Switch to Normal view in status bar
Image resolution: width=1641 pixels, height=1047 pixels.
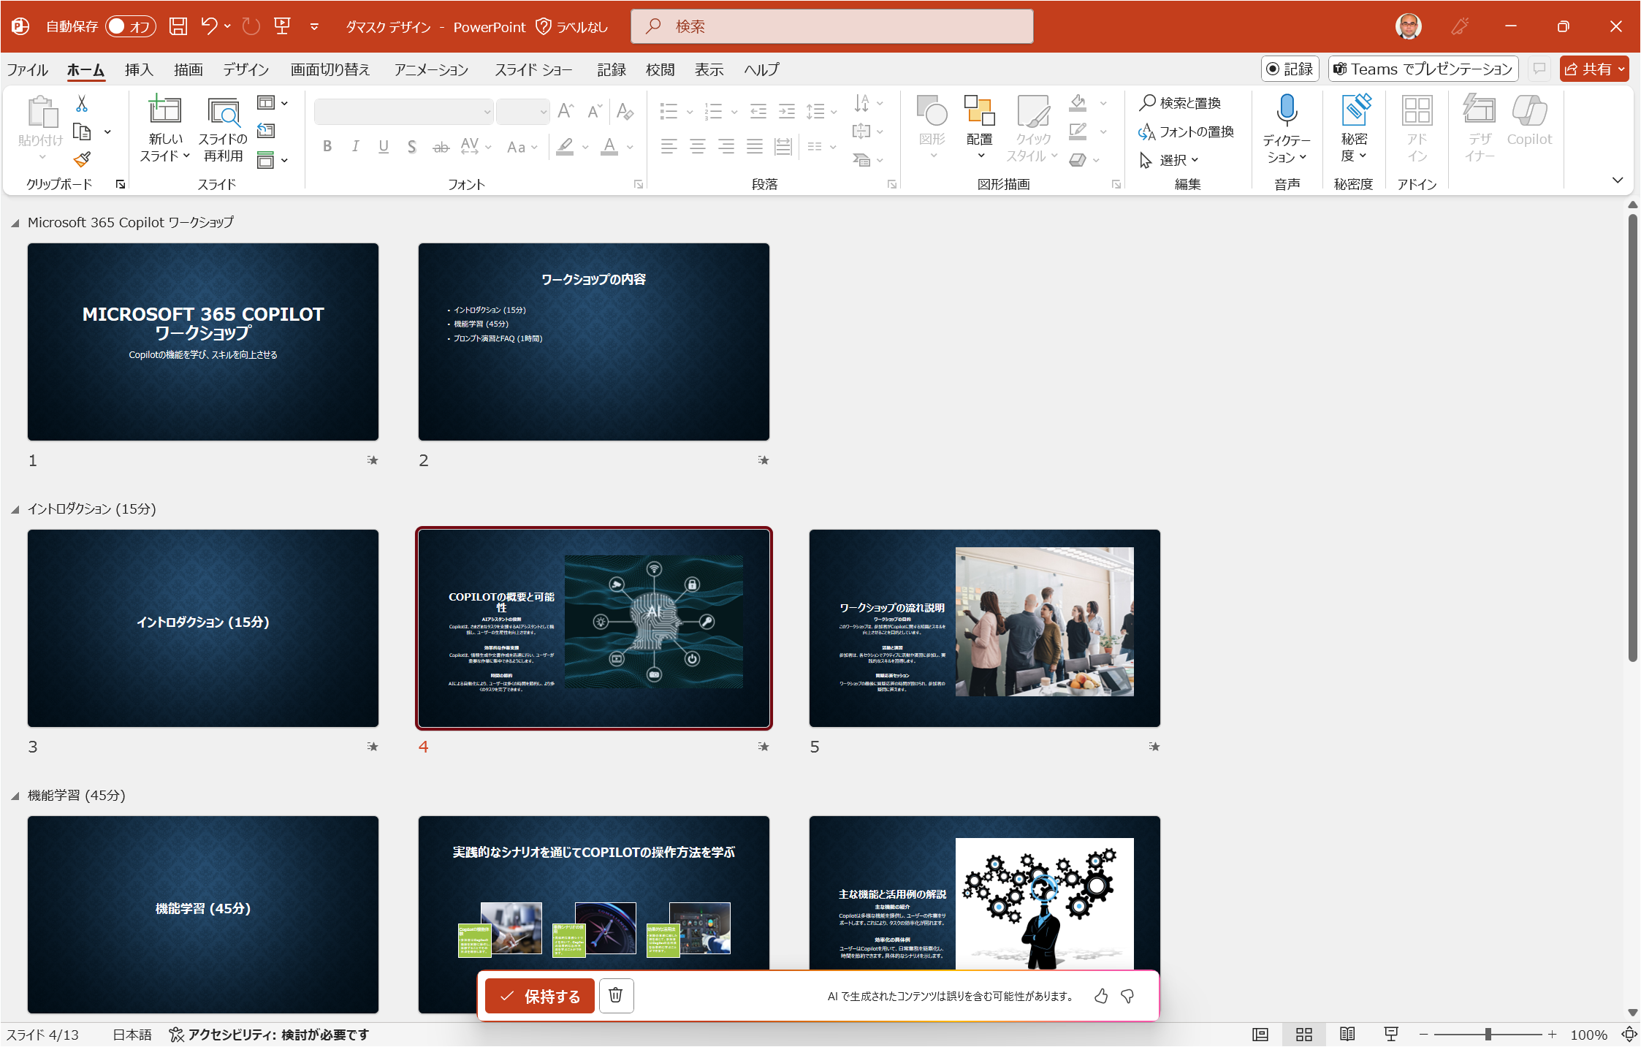pos(1260,1035)
